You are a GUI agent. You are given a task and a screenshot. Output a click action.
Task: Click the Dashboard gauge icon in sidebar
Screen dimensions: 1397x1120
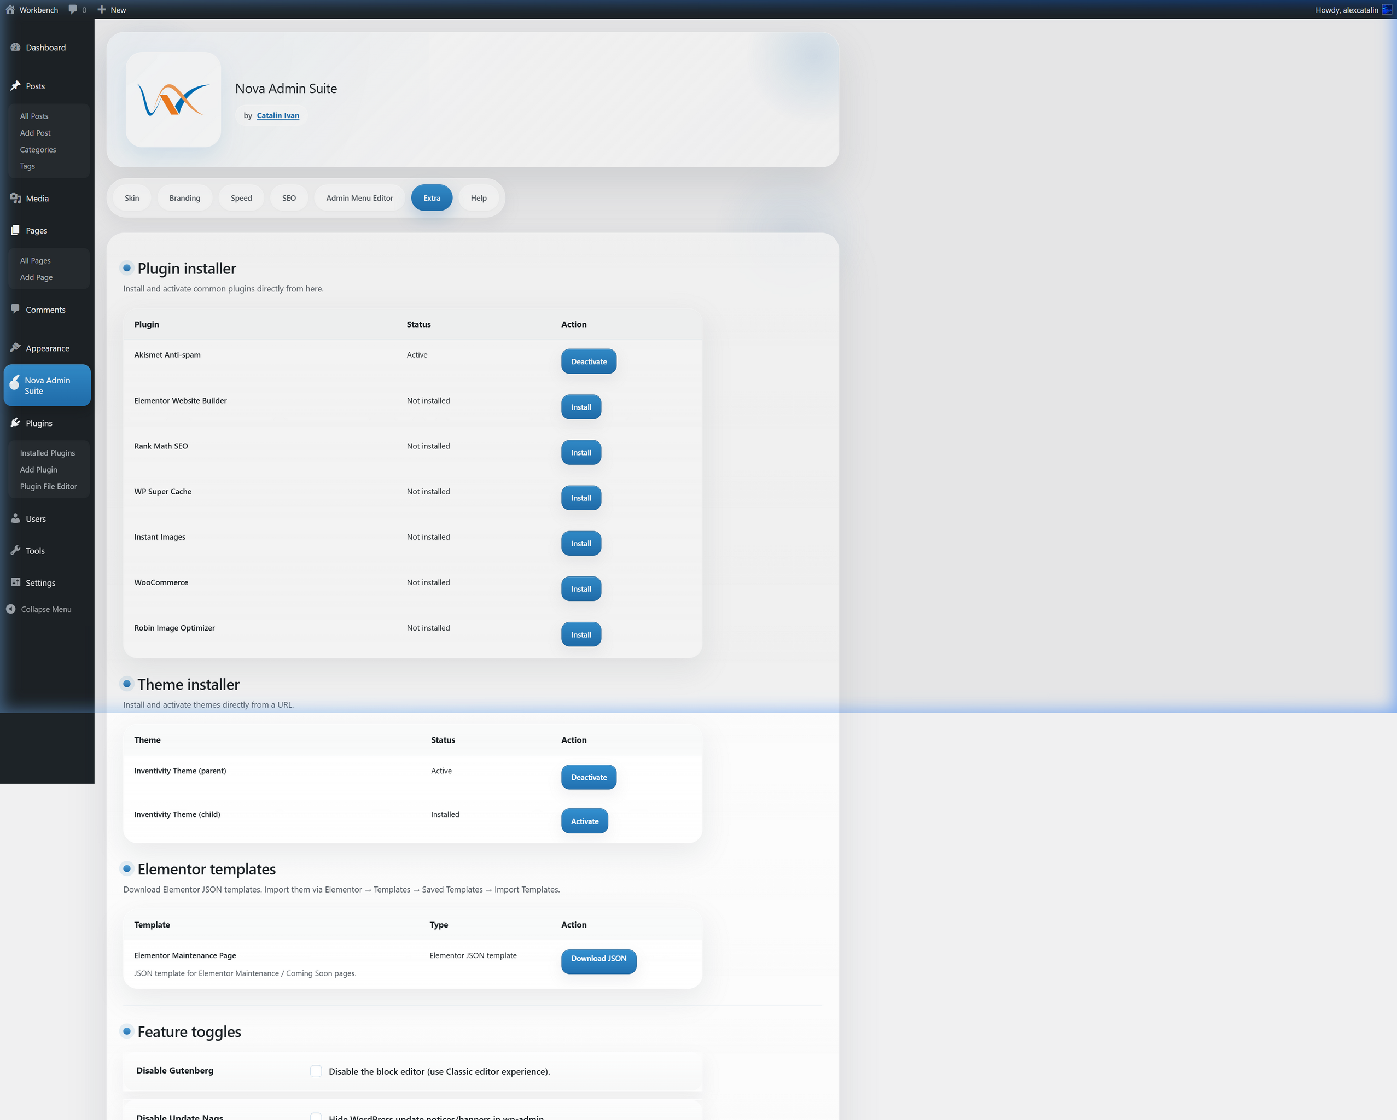click(15, 47)
